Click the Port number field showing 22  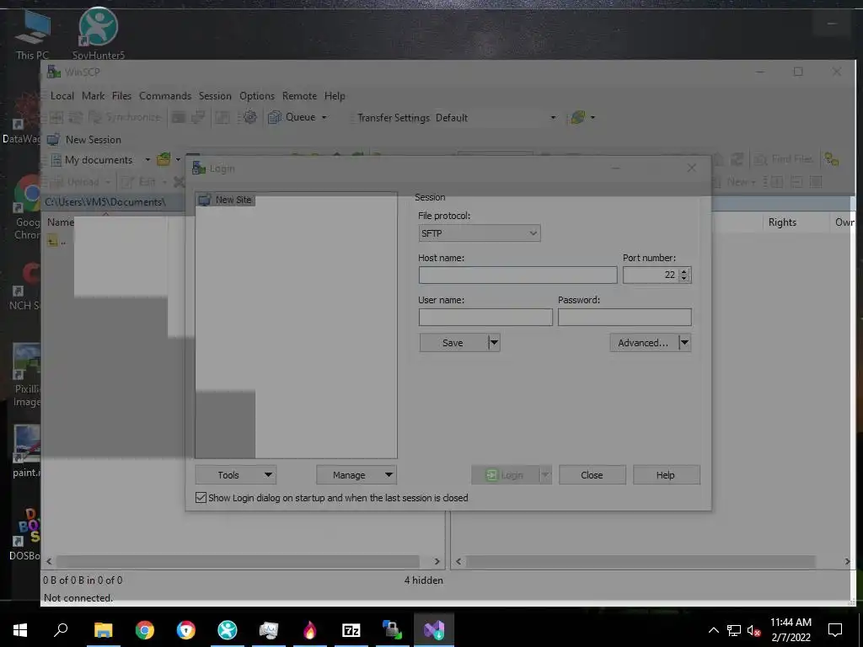pos(651,275)
